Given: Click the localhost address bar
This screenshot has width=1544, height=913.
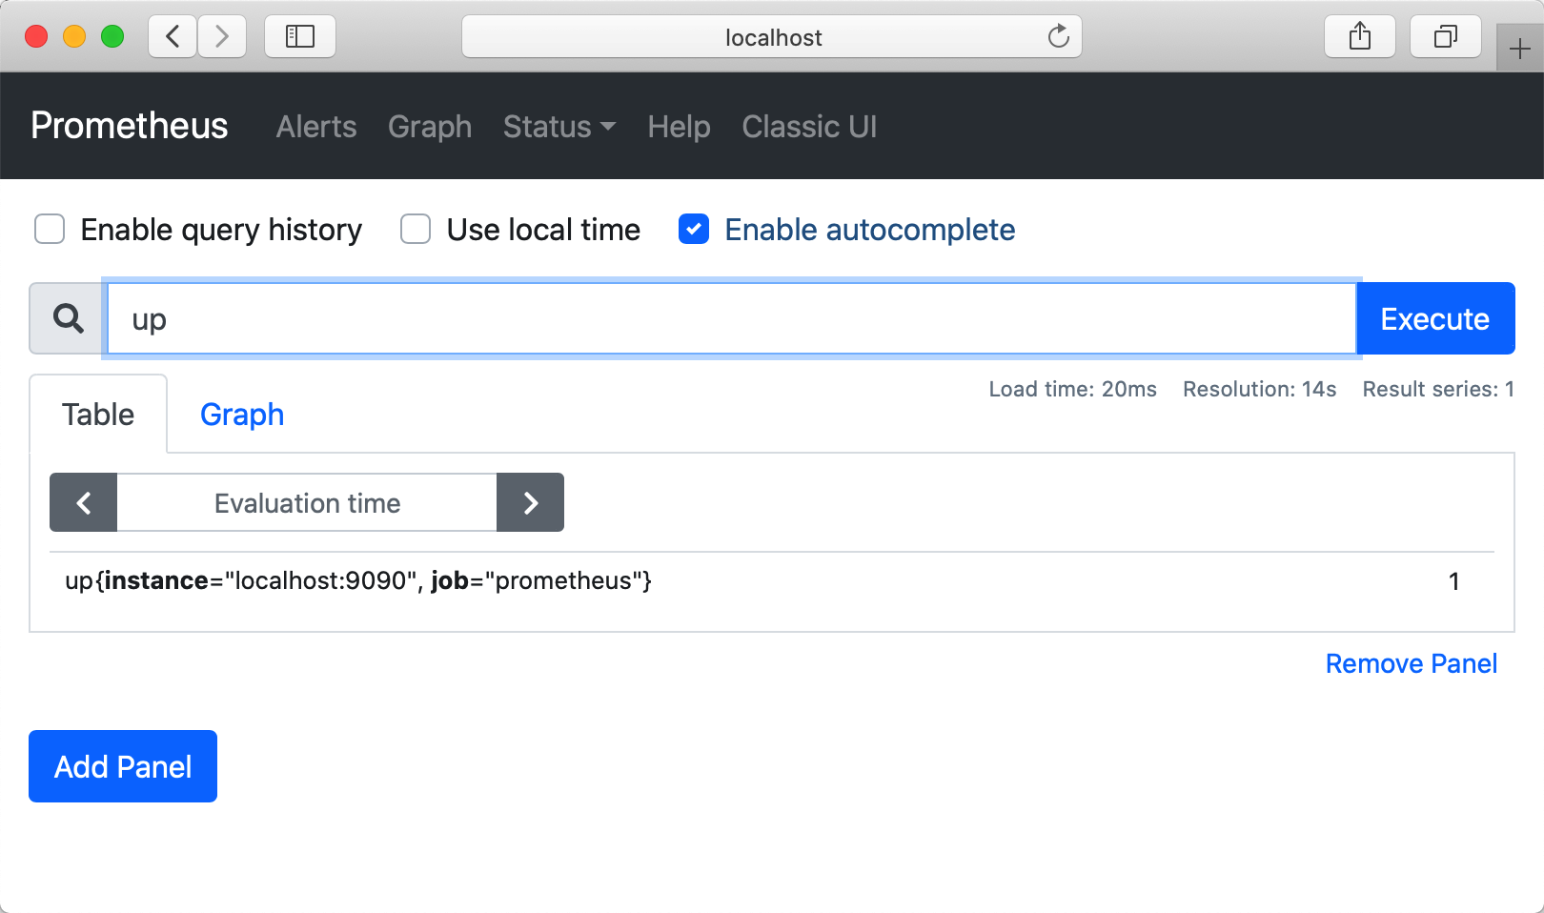Looking at the screenshot, I should click(x=772, y=36).
